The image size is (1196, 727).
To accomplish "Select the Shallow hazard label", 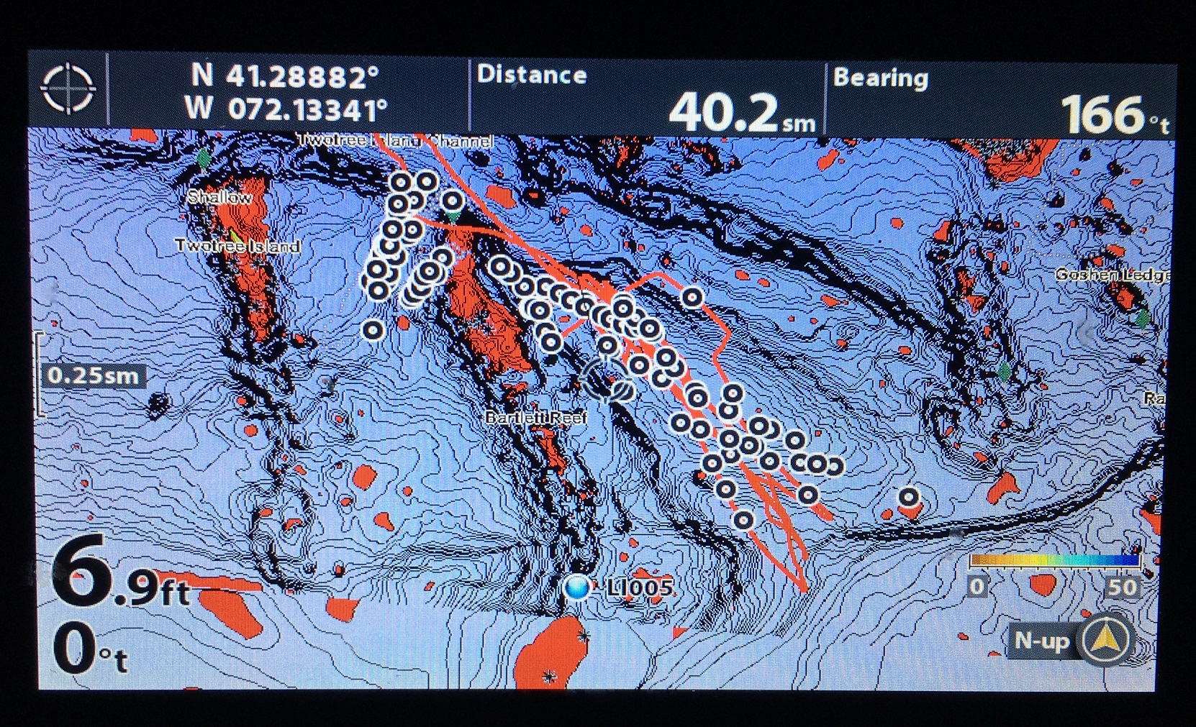I will [219, 197].
